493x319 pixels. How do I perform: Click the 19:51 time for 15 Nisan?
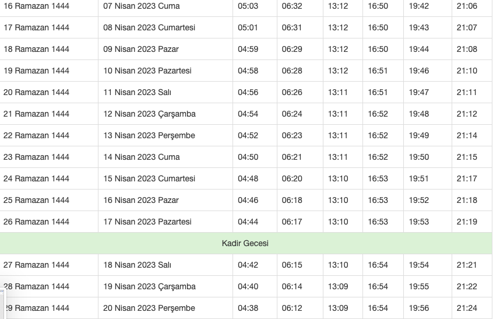click(419, 178)
